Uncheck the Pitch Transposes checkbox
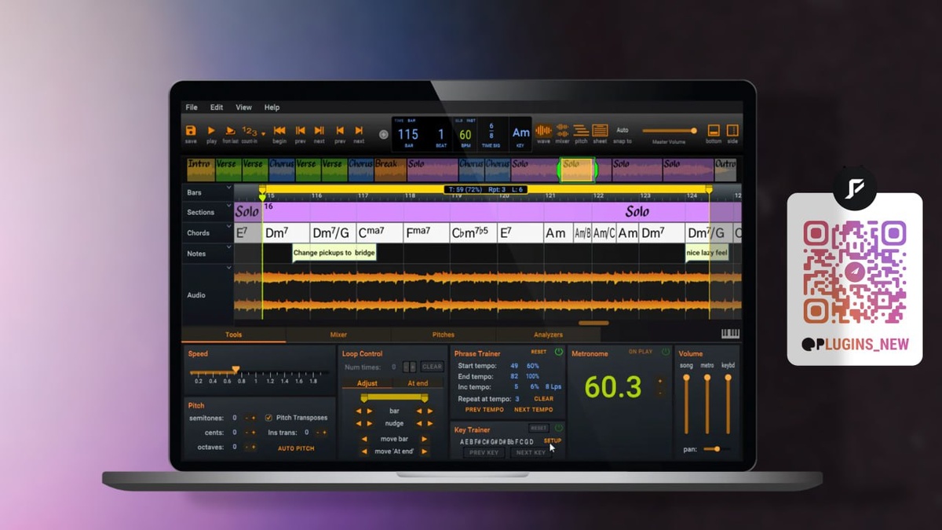942x530 pixels. point(268,418)
